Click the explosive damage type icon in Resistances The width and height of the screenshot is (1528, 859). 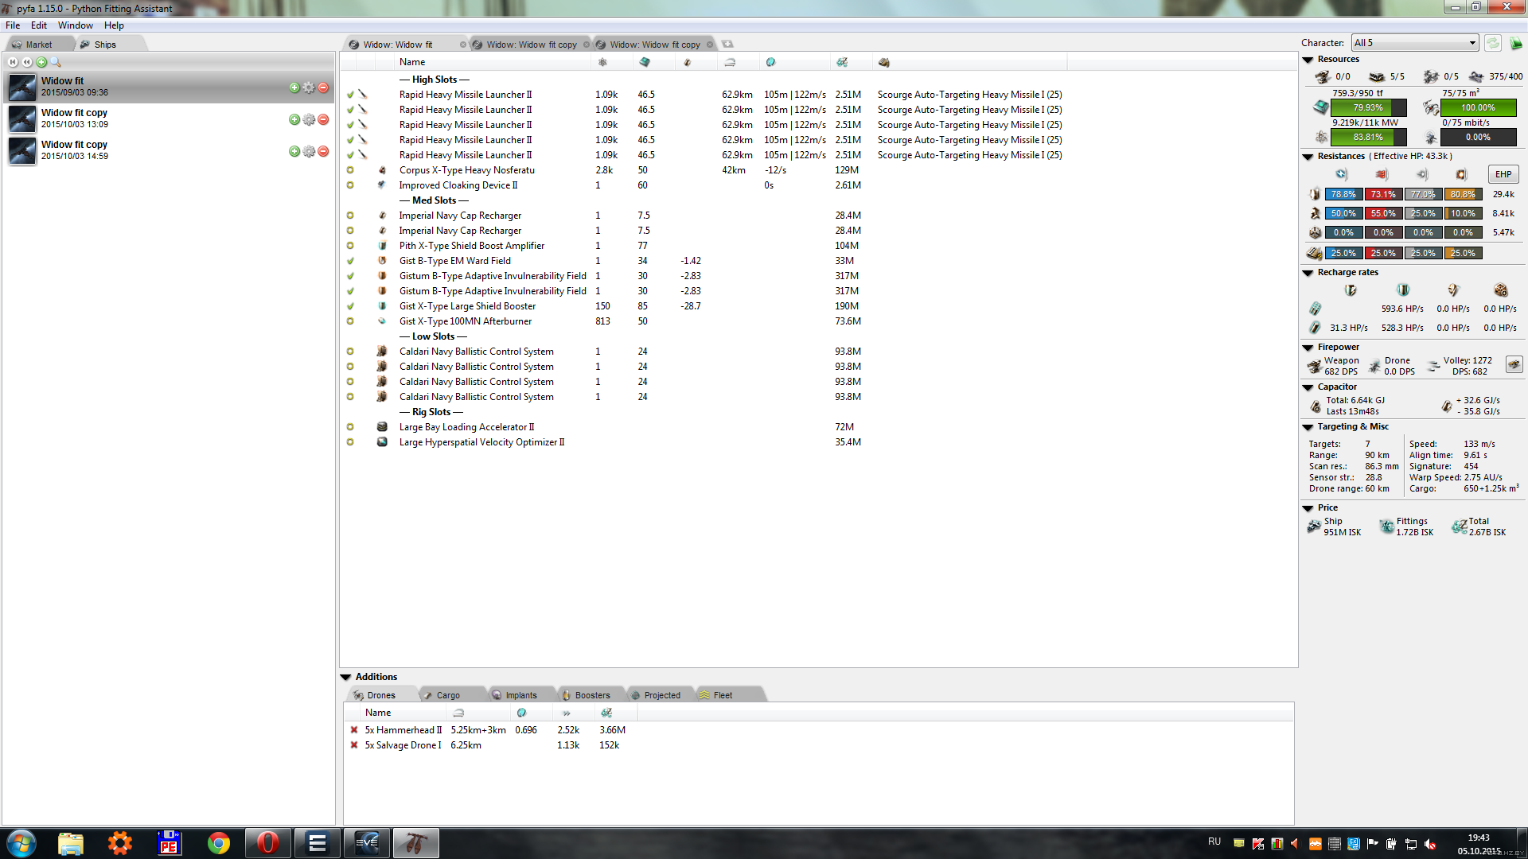pos(1461,174)
